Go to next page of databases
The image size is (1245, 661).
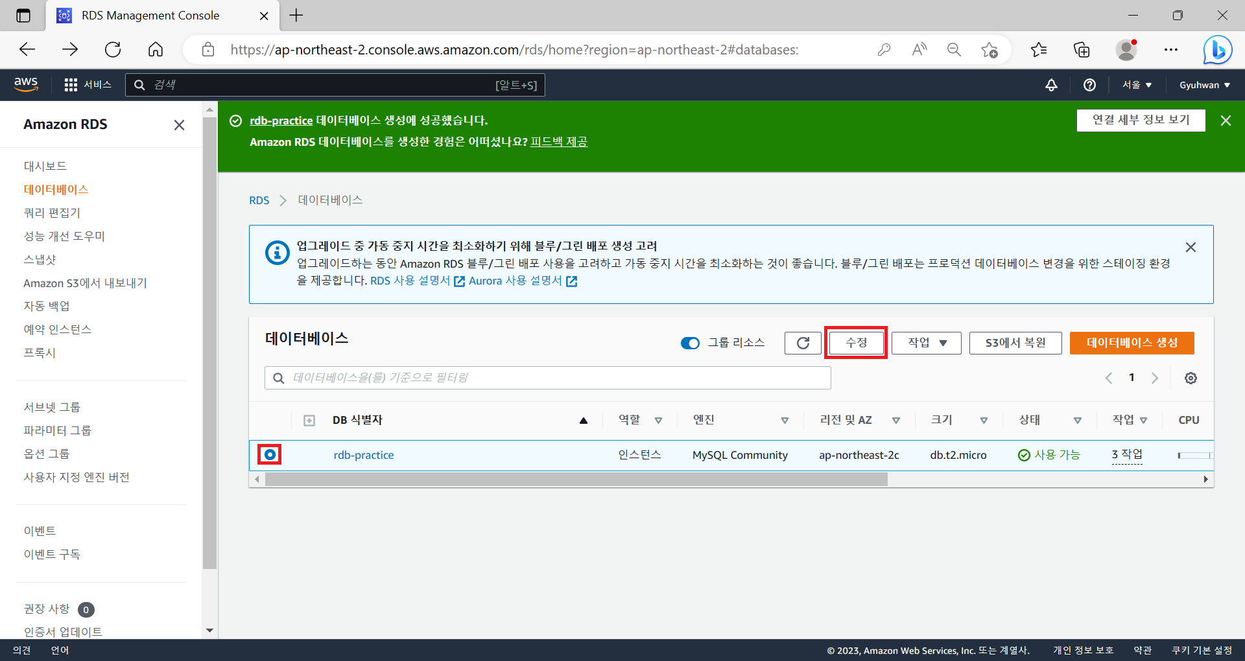[1155, 378]
